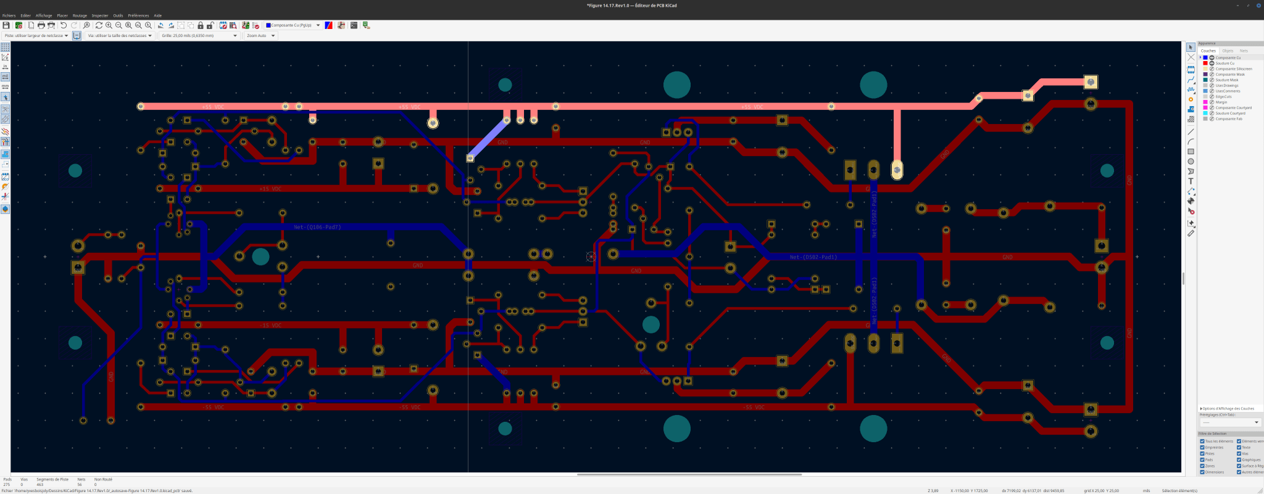This screenshot has width=1264, height=494.
Task: Select the Draw Circle tool
Action: pos(1191,162)
